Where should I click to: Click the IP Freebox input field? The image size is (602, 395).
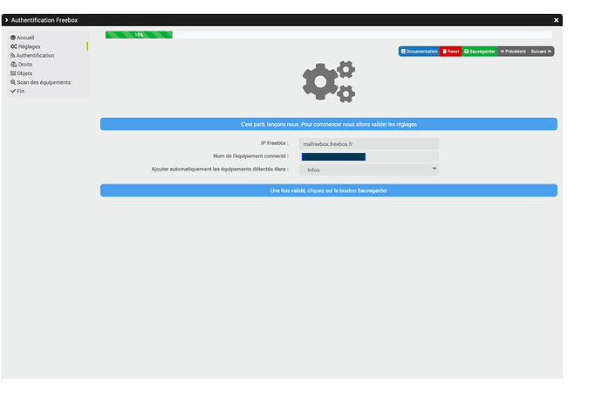tap(369, 144)
